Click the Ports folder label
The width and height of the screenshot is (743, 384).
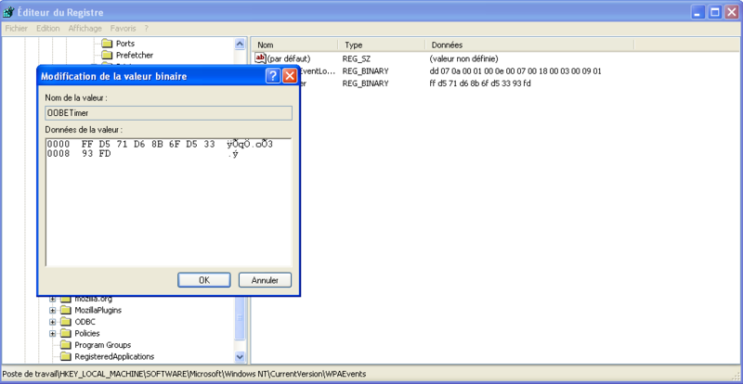point(125,44)
